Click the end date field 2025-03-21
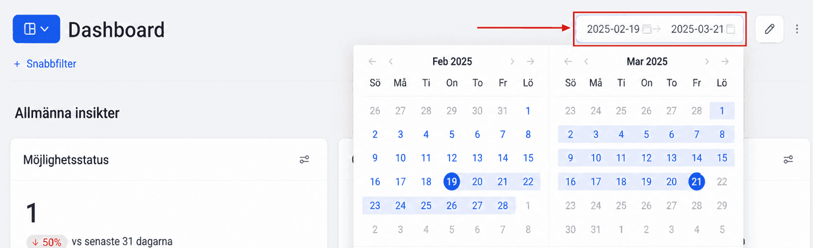The image size is (813, 248). [697, 29]
